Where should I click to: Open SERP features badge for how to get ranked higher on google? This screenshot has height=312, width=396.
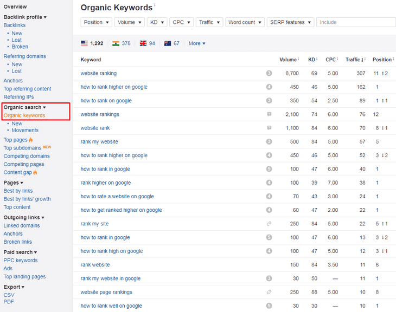click(269, 210)
